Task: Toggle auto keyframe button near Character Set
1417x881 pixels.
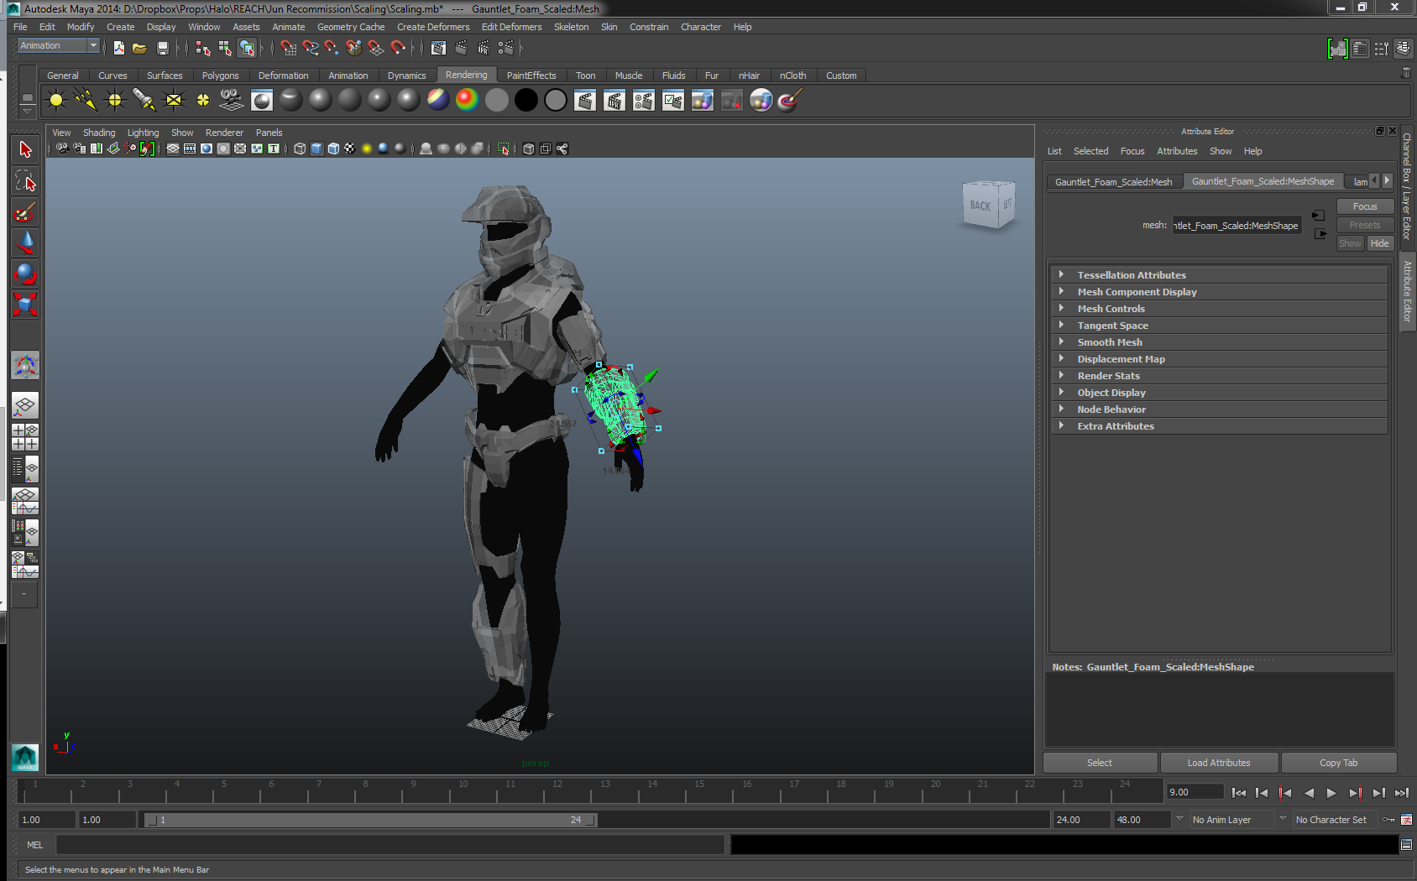Action: 1388,820
